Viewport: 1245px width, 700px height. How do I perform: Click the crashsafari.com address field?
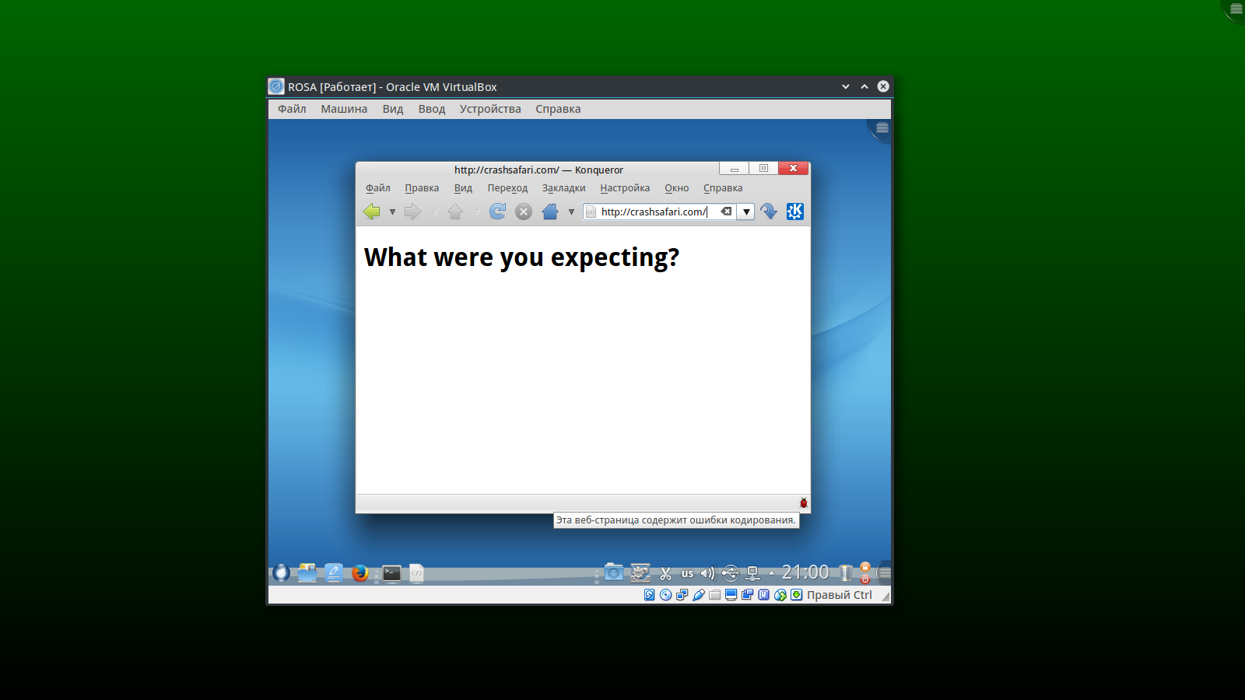(x=660, y=212)
